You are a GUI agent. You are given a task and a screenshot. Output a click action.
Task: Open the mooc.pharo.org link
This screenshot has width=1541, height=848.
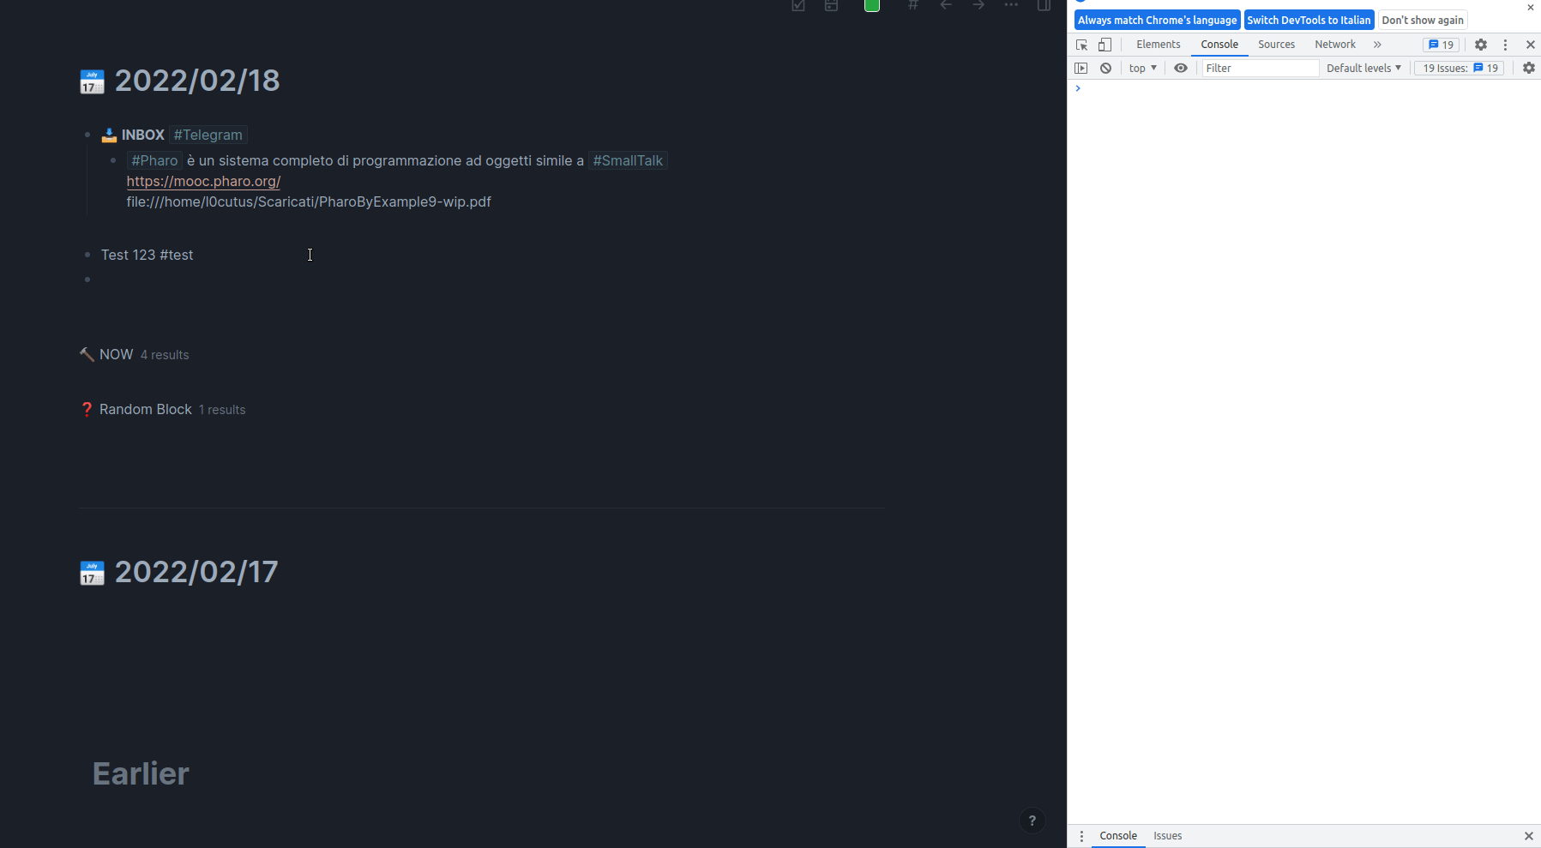tap(203, 181)
